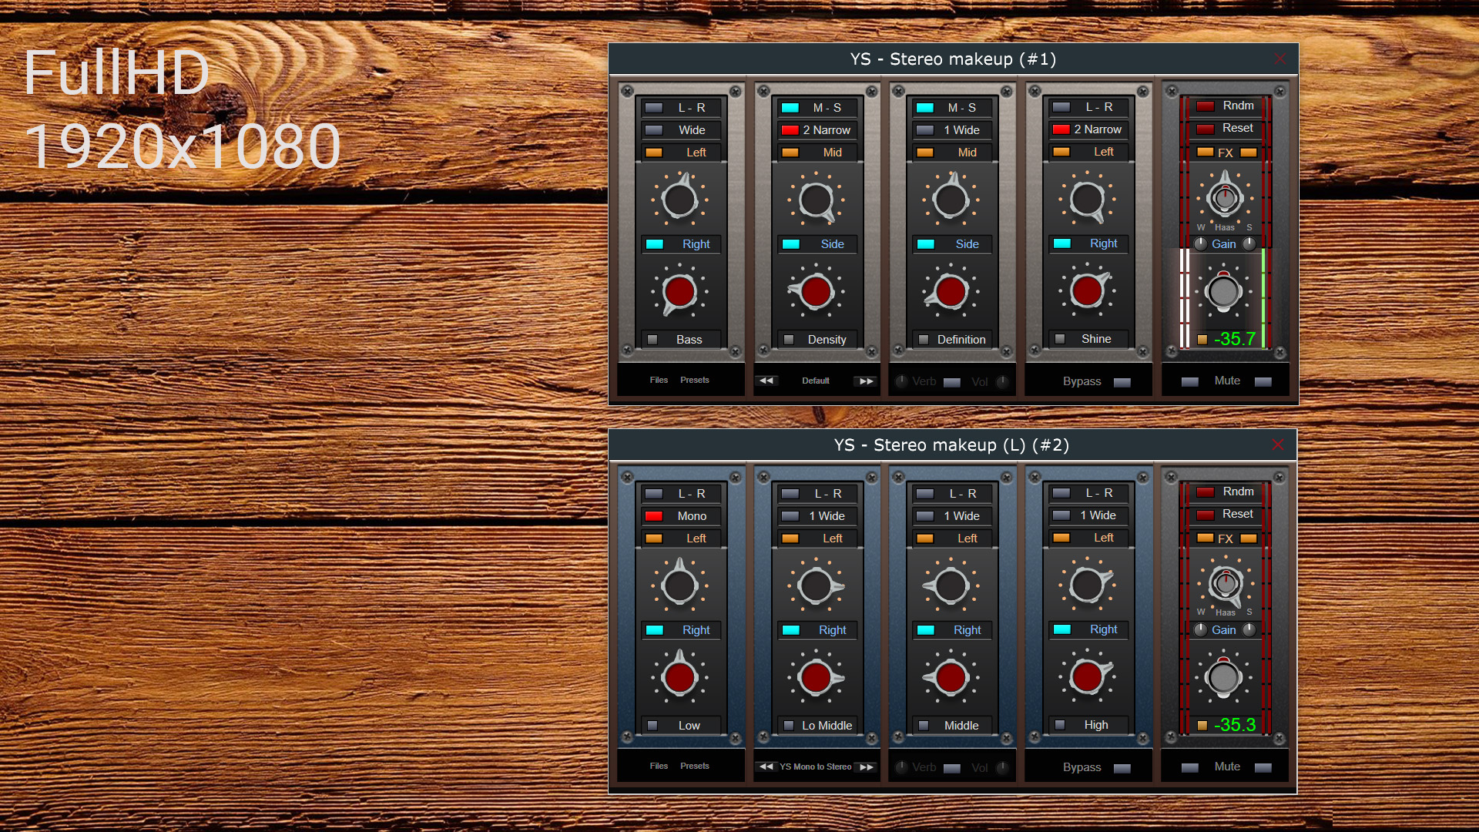The height and width of the screenshot is (832, 1479).
Task: Click the large Gain knob in window #1
Action: (x=1223, y=292)
